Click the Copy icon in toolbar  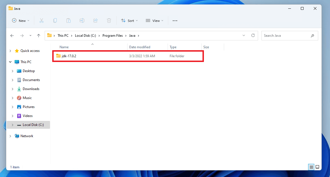click(55, 20)
